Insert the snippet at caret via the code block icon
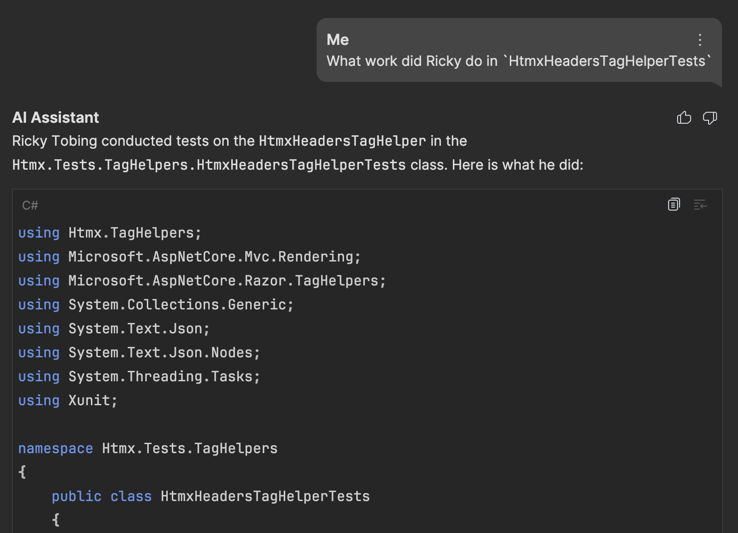Screen dimensions: 738x533 [x=701, y=205]
